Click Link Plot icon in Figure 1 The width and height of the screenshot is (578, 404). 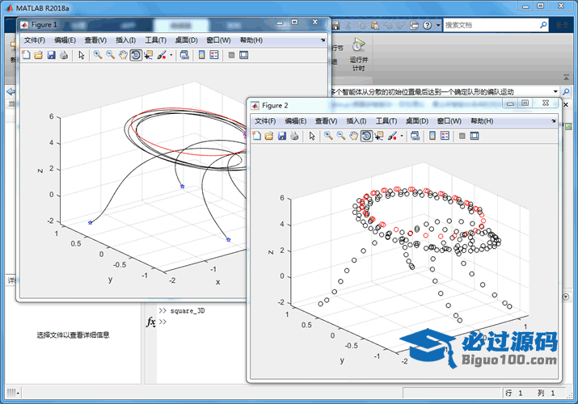coord(184,55)
